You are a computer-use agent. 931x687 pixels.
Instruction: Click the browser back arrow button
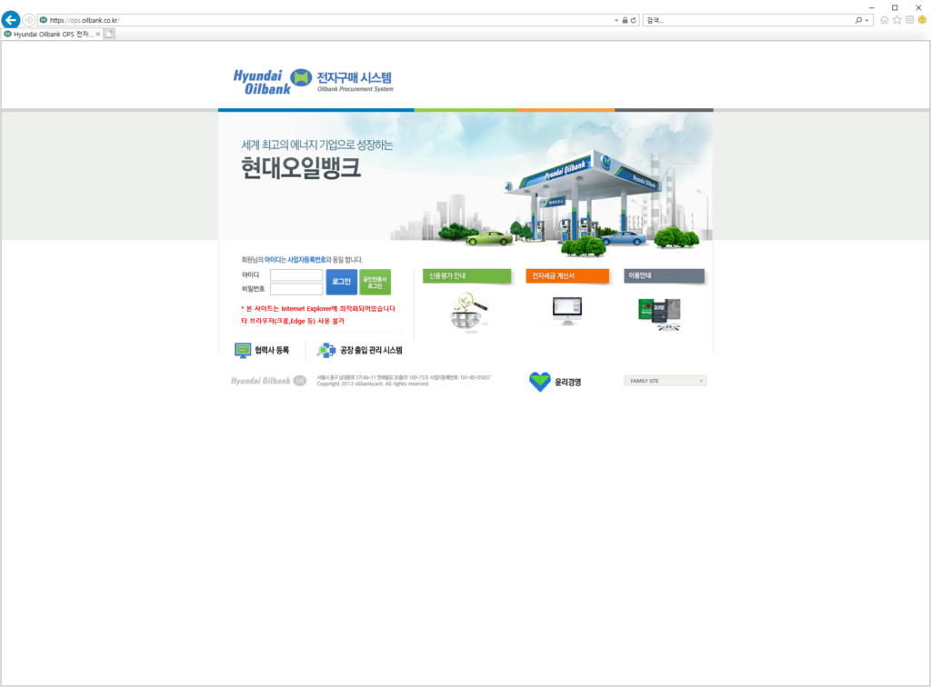[x=11, y=20]
